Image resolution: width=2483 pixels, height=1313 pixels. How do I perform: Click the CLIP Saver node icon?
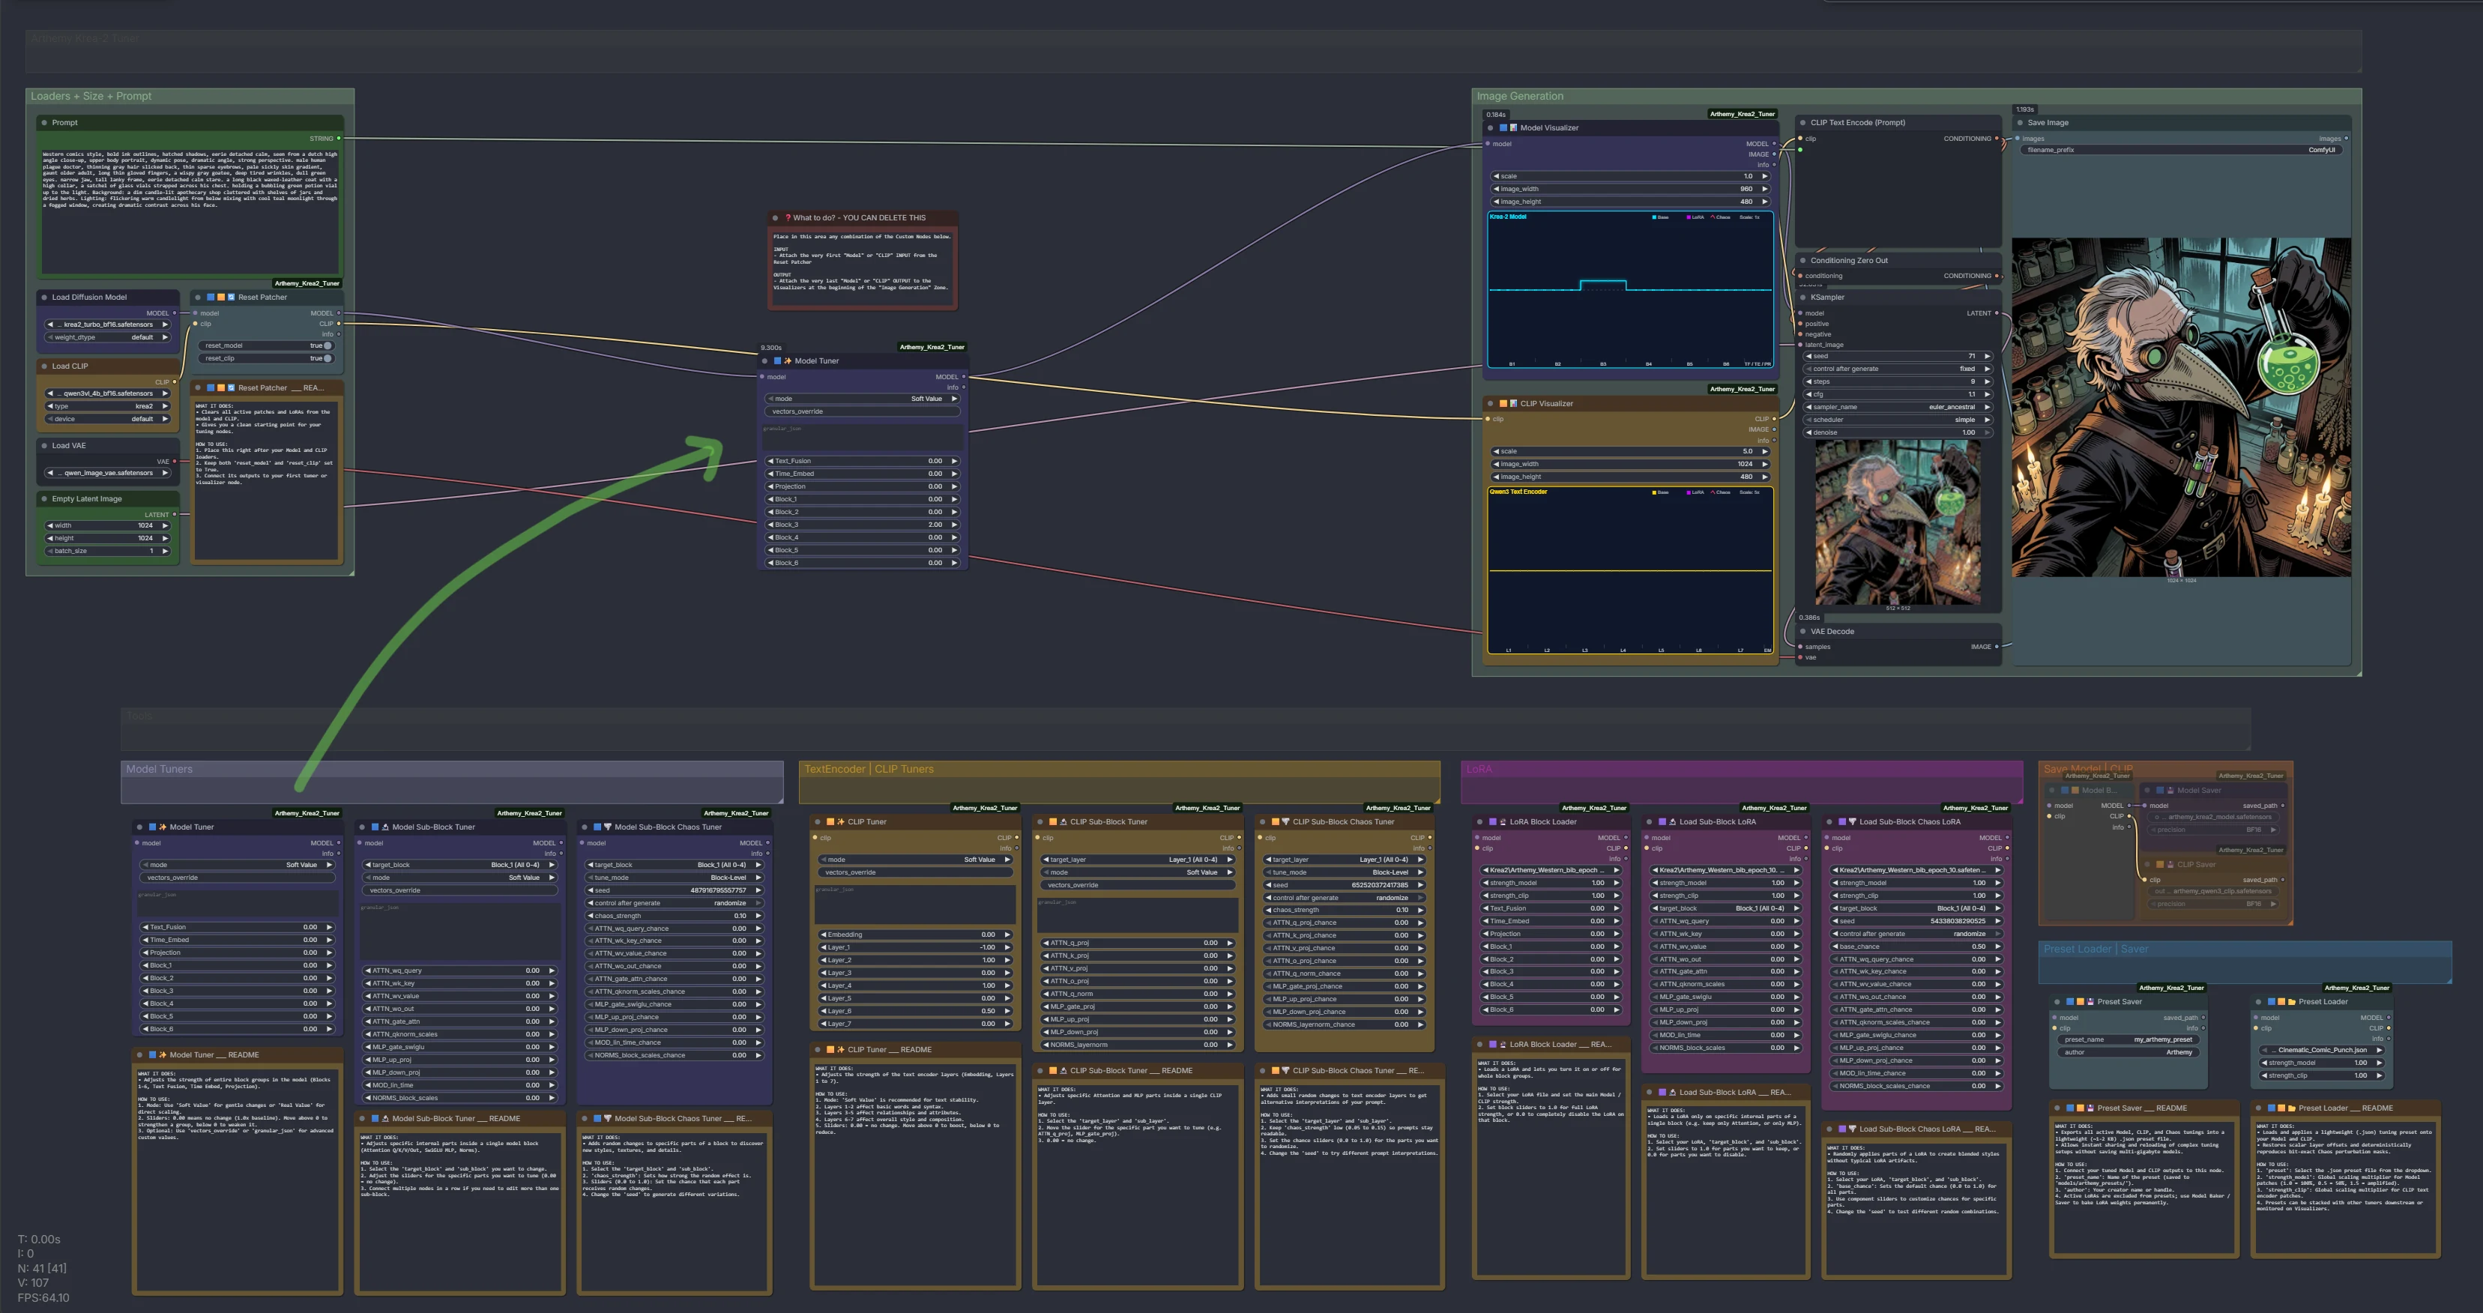(2170, 865)
